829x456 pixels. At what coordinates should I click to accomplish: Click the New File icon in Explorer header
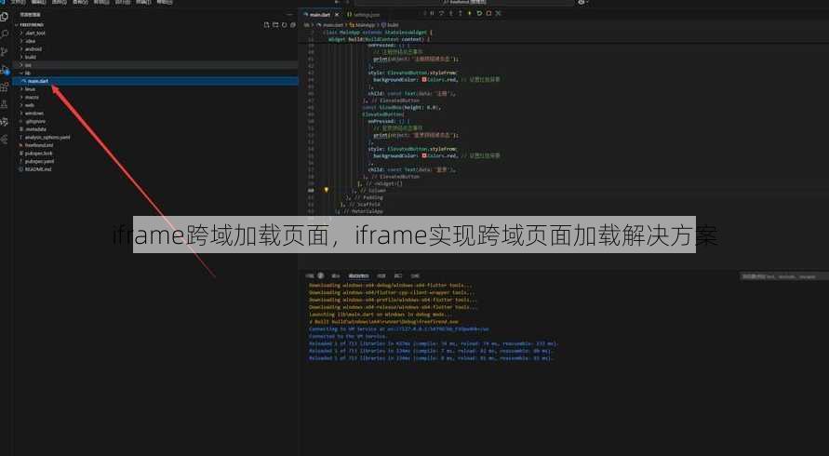[266, 25]
